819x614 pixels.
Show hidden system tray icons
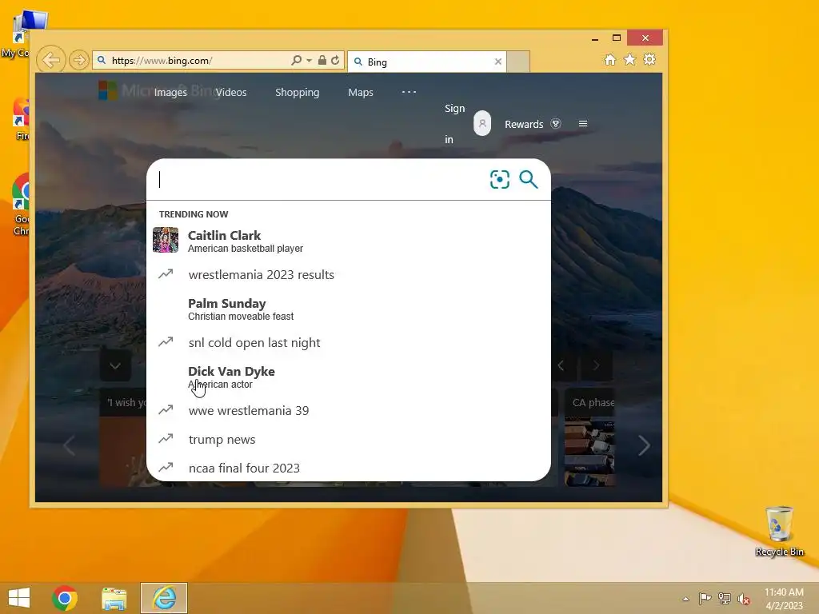tap(685, 599)
